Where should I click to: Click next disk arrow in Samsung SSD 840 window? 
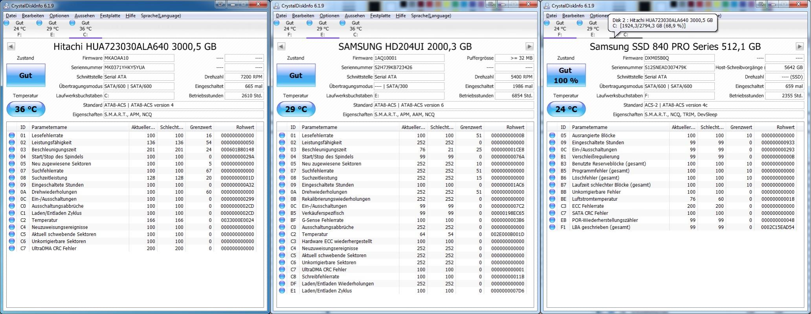(x=800, y=46)
